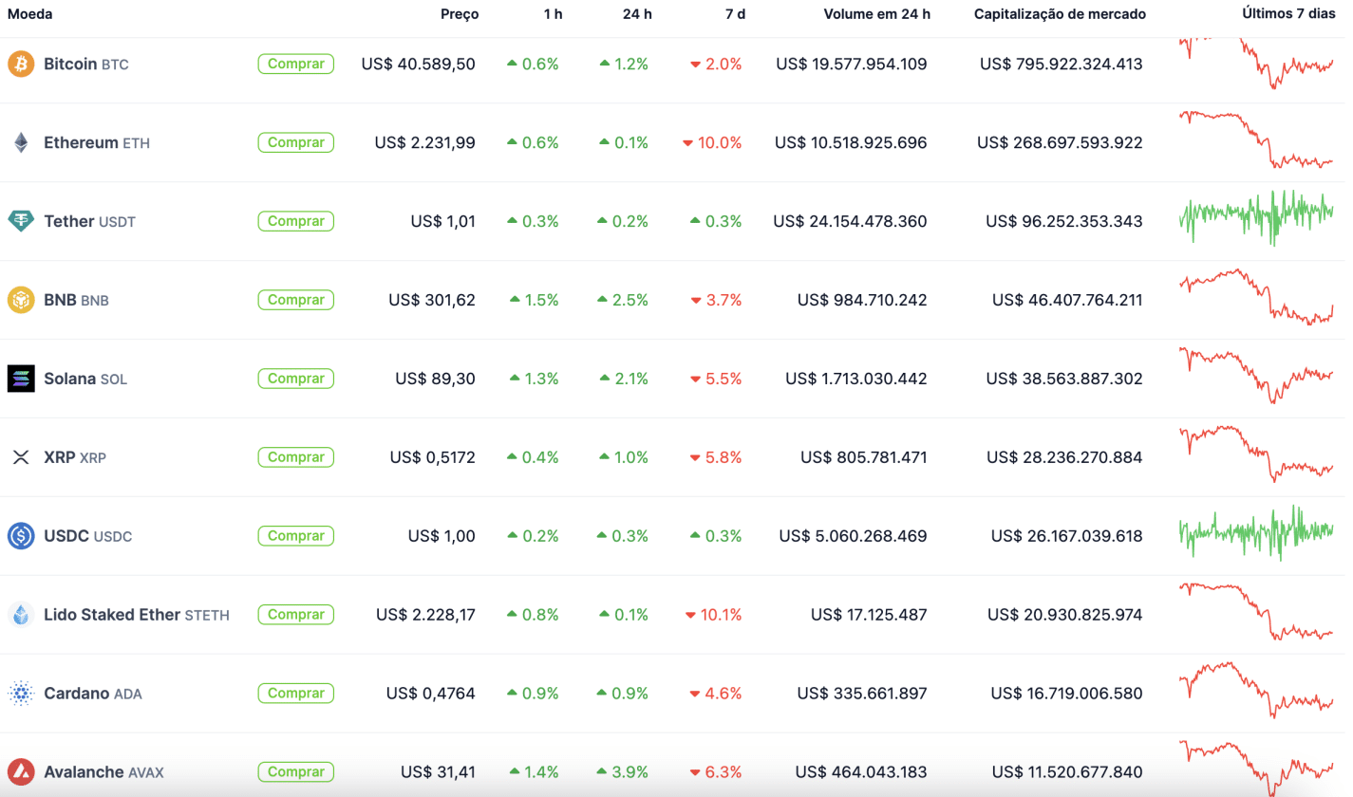Open the Solana SOL coin link
The image size is (1353, 797).
tap(85, 379)
